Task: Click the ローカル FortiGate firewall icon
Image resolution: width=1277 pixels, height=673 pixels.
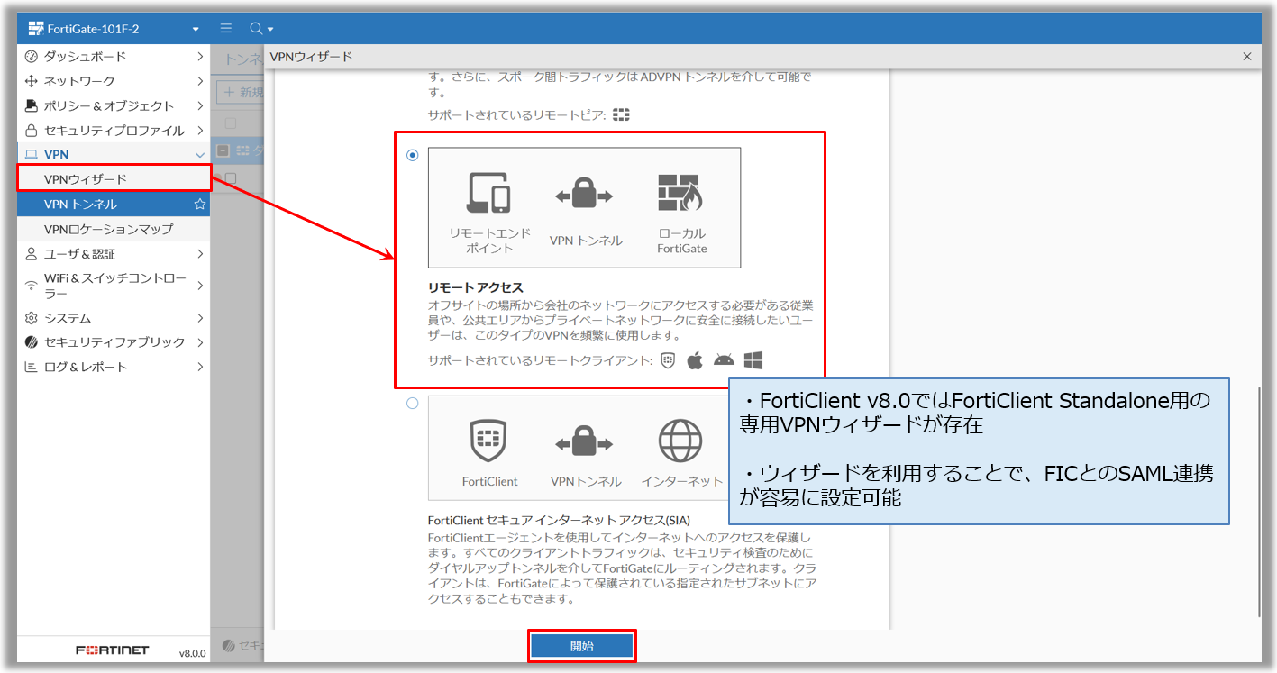Action: (x=680, y=193)
